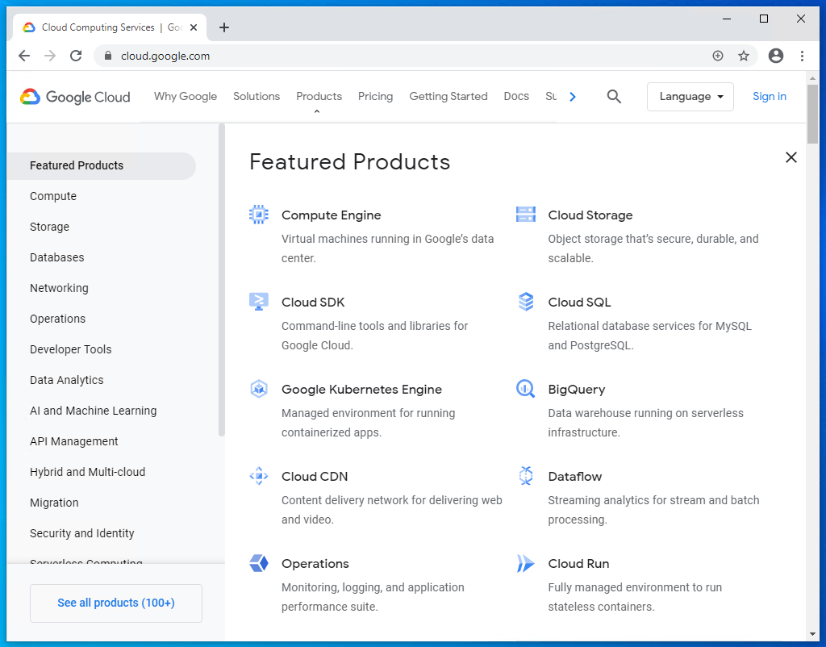Click the browser forward arrow

[x=50, y=56]
